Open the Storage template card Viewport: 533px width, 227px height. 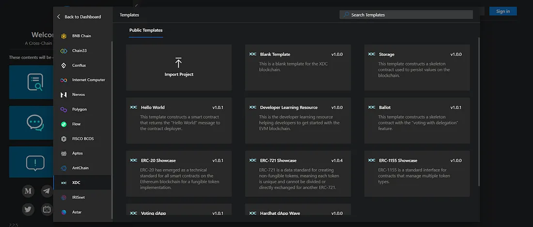[417, 68]
